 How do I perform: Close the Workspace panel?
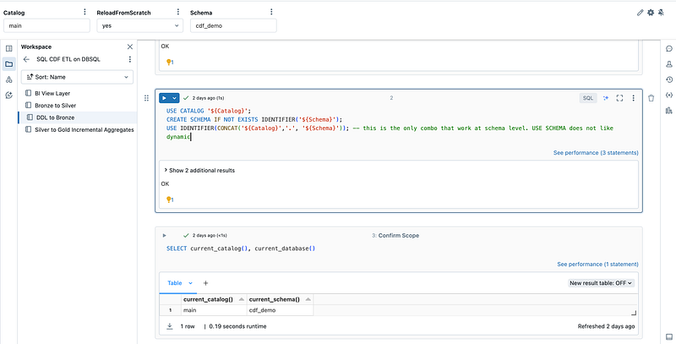tap(130, 46)
